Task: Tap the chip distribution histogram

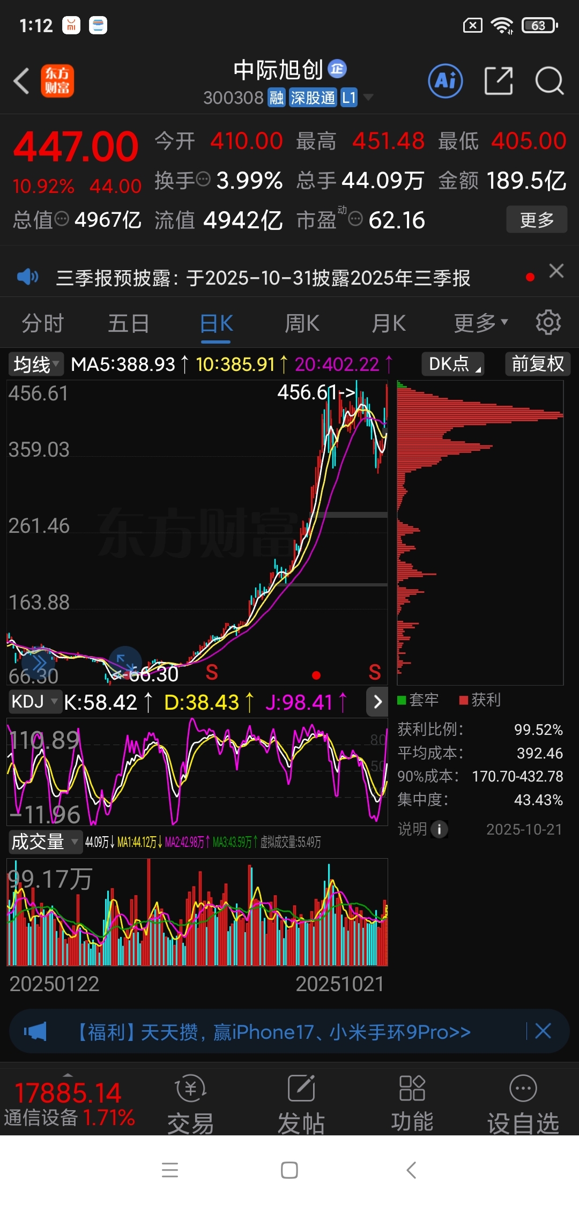Action: coord(480,532)
